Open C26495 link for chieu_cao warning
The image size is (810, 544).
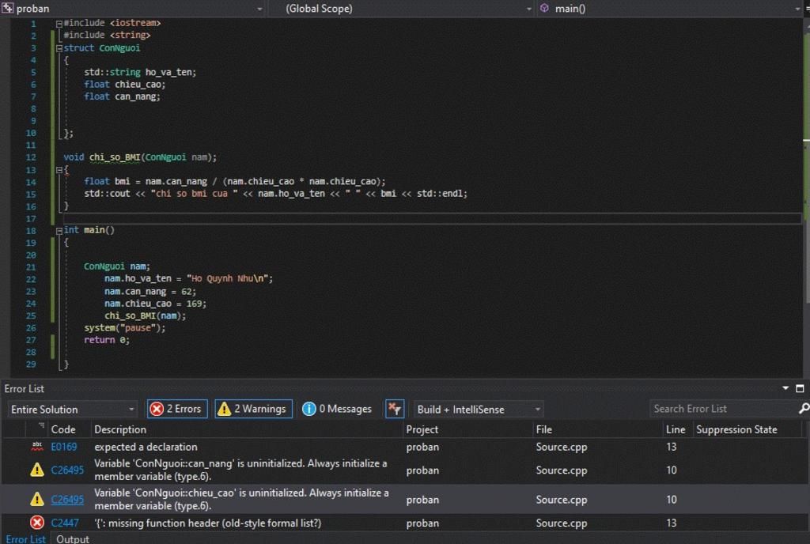click(67, 500)
